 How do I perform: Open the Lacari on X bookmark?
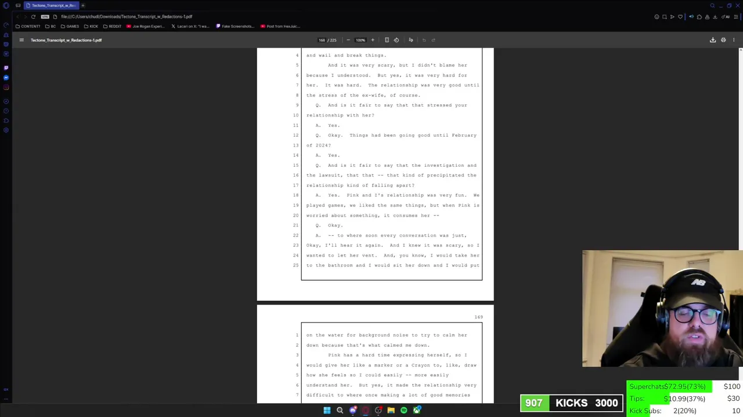[x=190, y=26]
